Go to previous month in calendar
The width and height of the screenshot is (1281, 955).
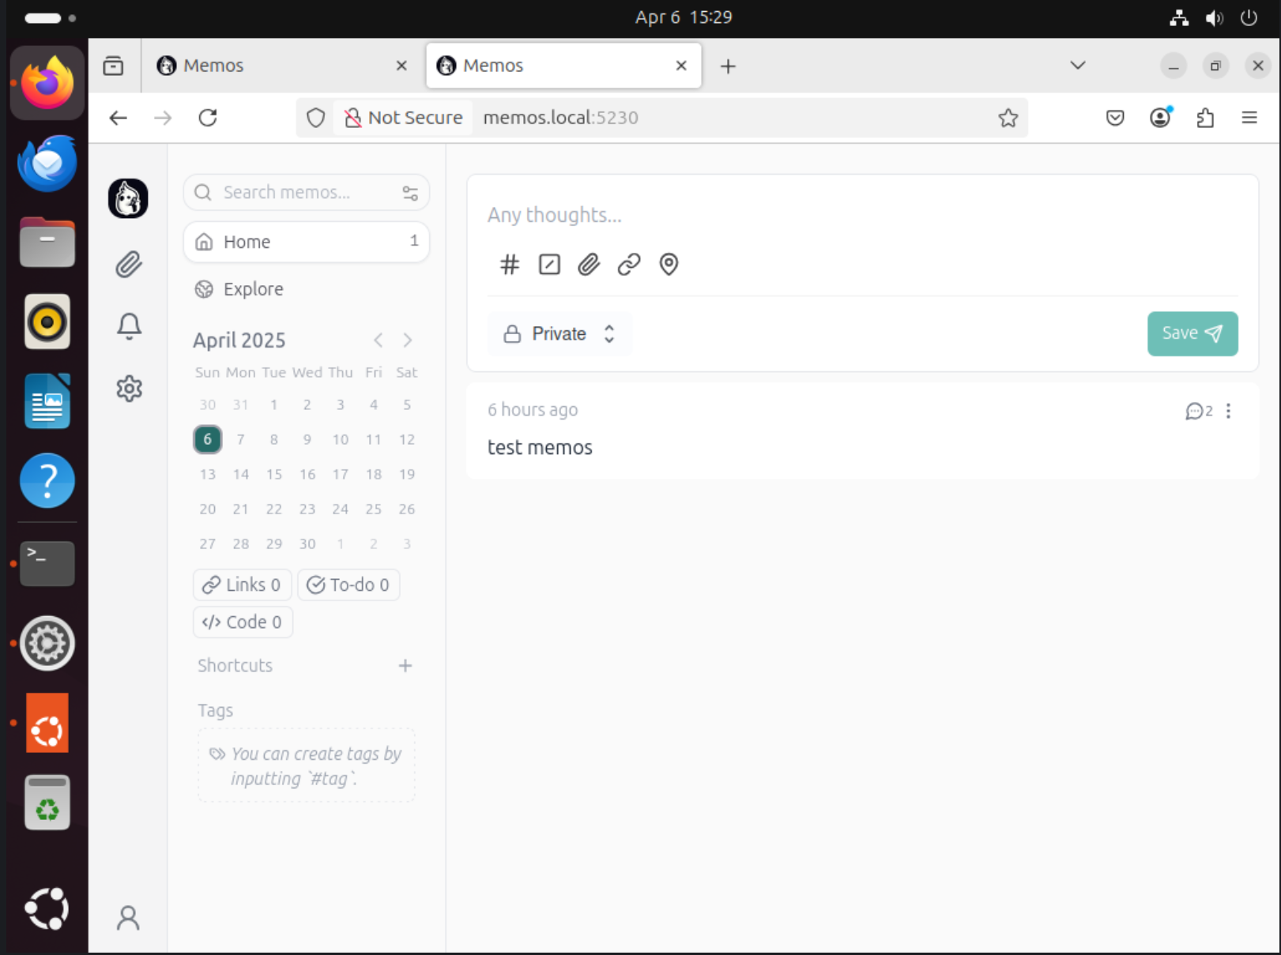pyautogui.click(x=379, y=340)
